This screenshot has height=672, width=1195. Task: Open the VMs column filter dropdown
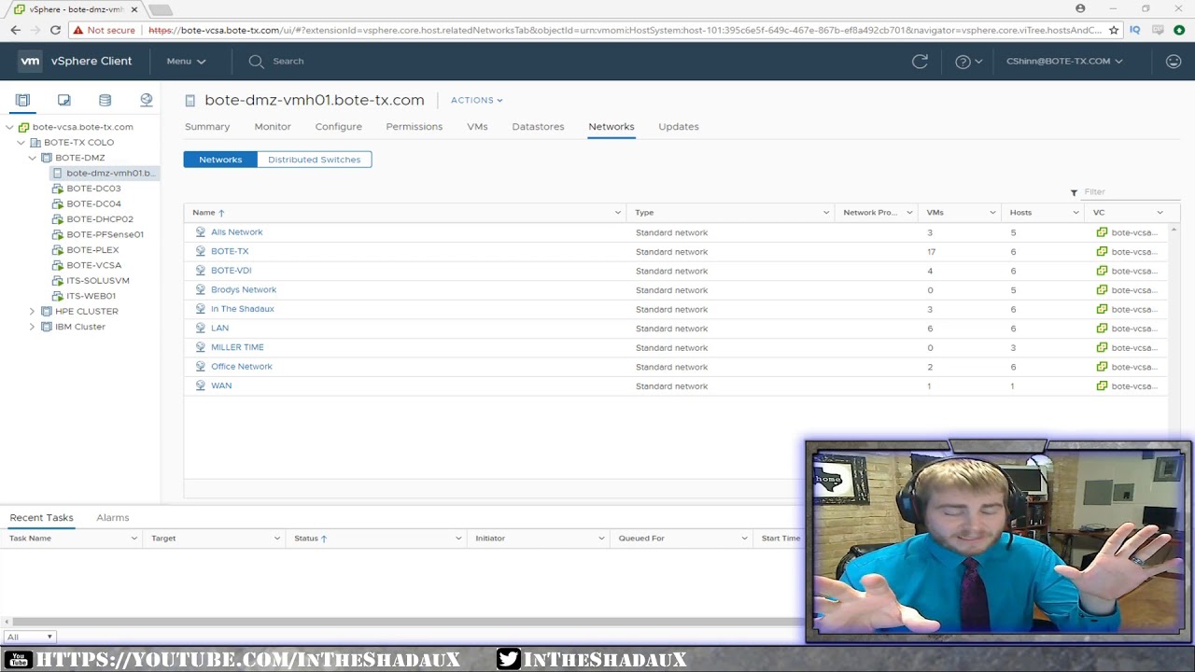(x=992, y=213)
